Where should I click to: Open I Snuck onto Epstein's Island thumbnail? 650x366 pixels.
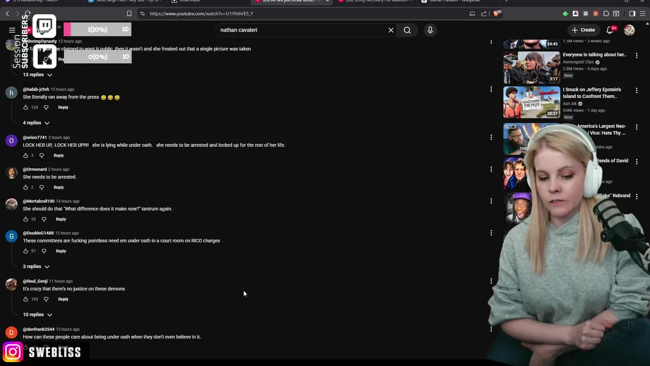[532, 102]
